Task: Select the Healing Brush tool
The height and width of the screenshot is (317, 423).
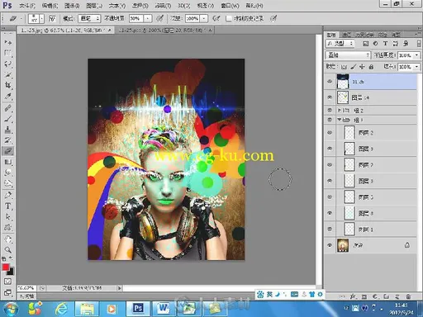Action: (x=8, y=107)
